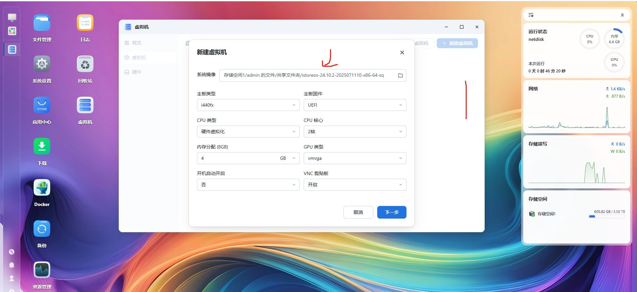Click the 内存分配 value input field
This screenshot has height=292, width=637.
[236, 158]
